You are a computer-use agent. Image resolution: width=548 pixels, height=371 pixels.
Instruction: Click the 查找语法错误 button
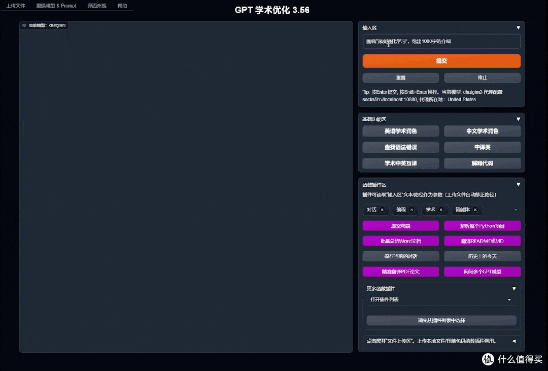400,147
